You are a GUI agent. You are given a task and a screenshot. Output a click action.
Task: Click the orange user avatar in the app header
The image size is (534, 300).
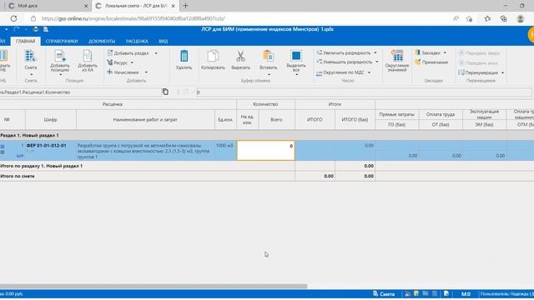(531, 35)
